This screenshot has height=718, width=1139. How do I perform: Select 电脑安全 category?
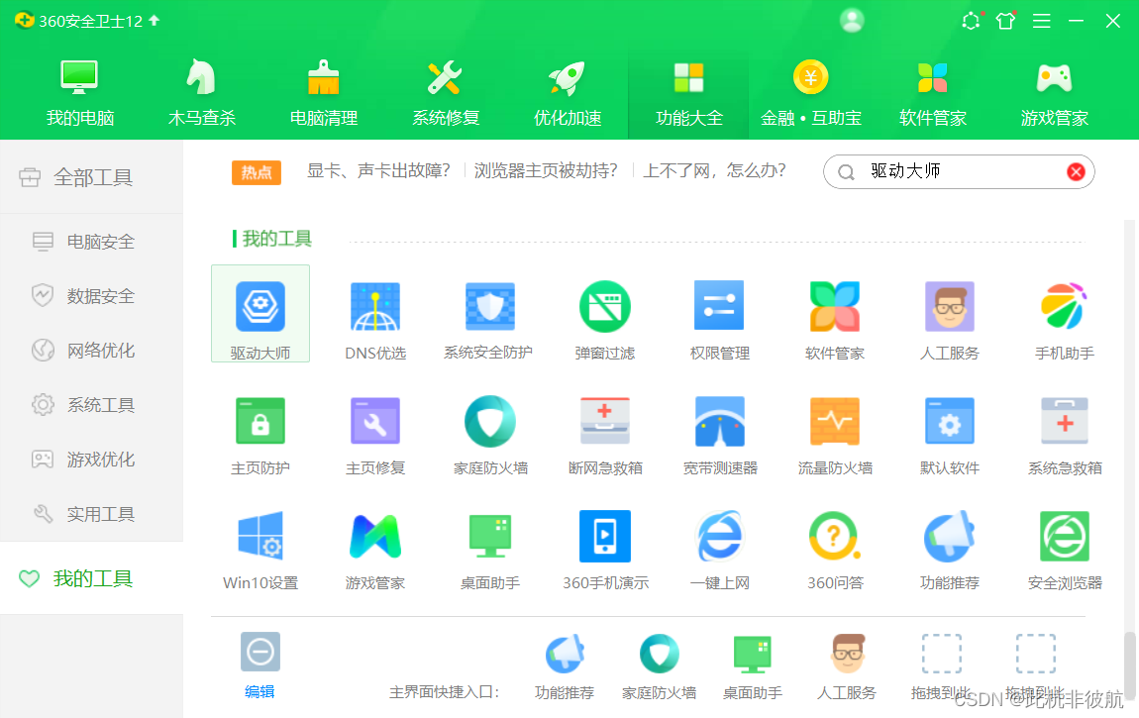pyautogui.click(x=91, y=242)
